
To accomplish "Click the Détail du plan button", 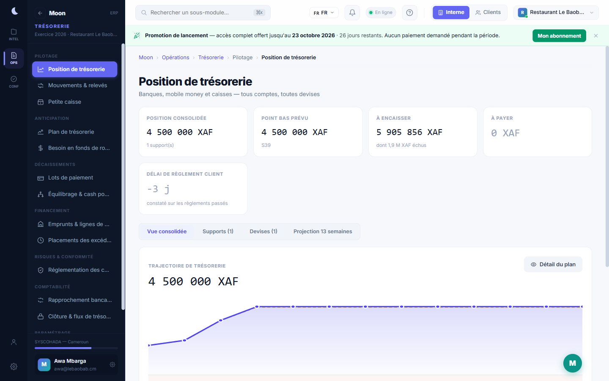I will 553,265.
